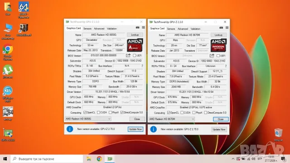Select GPU-Z 2.3.0 desktop icon

pyautogui.click(x=8, y=134)
